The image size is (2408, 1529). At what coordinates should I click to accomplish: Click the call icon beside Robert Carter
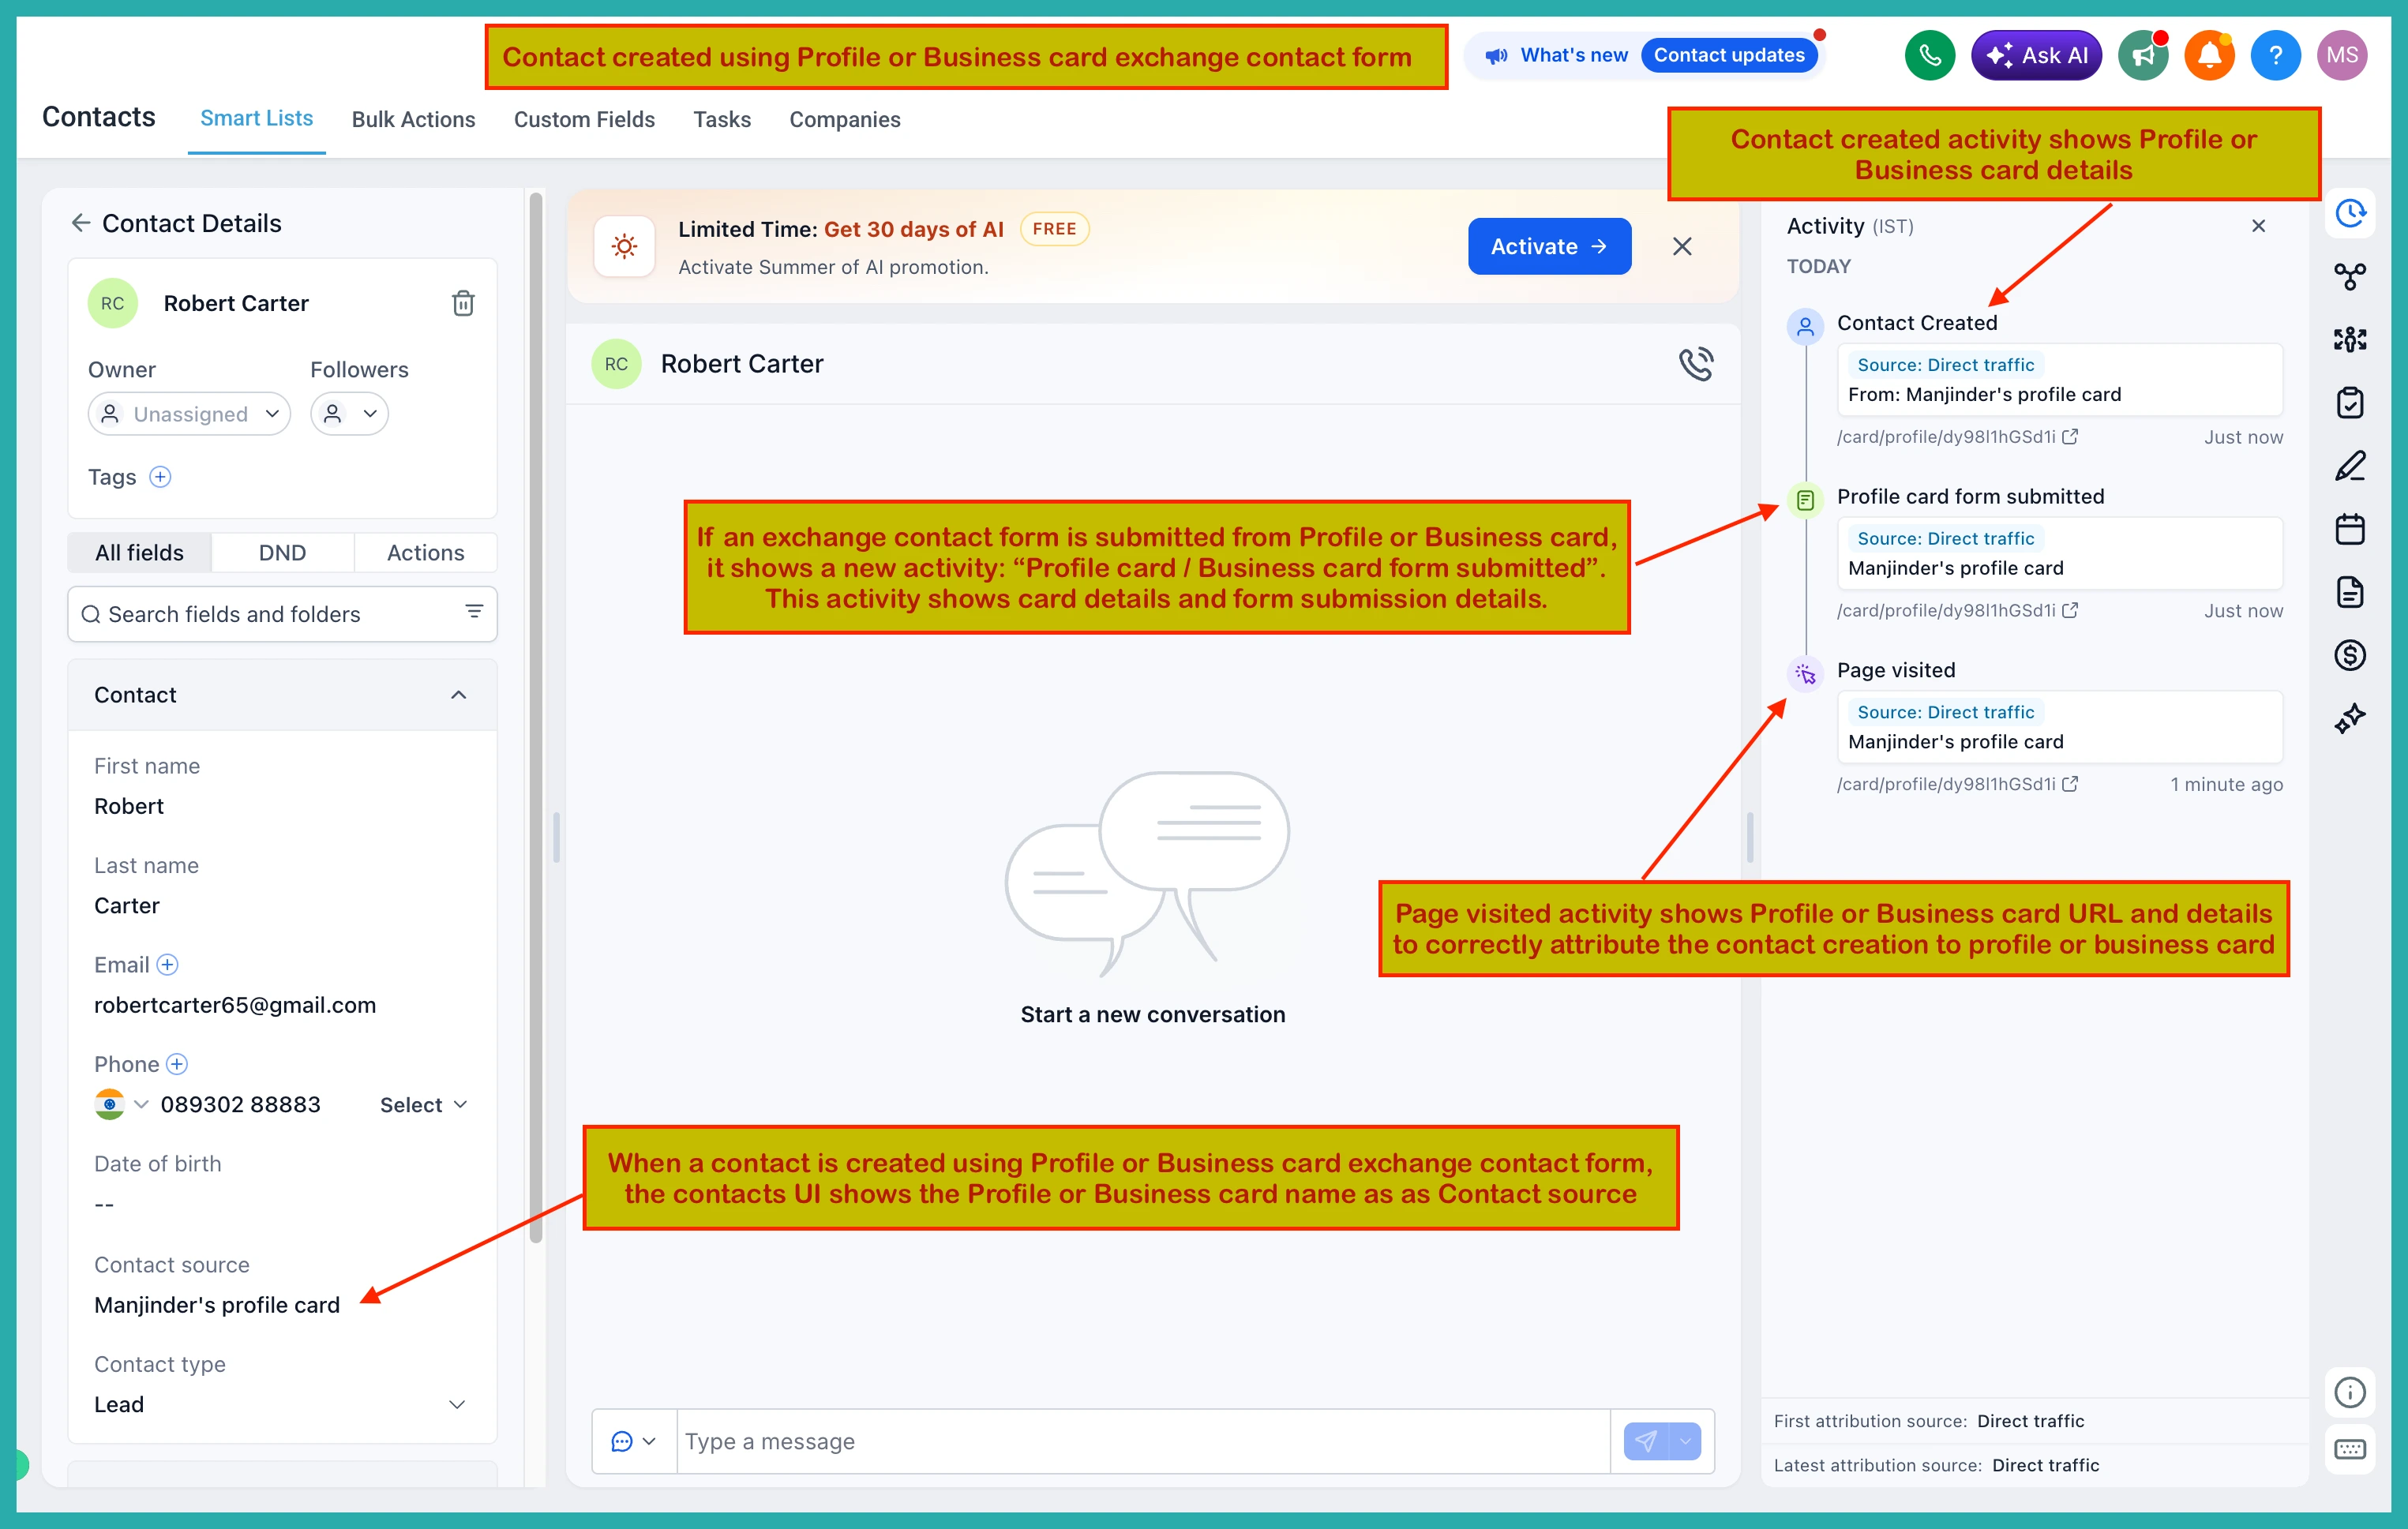point(1696,364)
